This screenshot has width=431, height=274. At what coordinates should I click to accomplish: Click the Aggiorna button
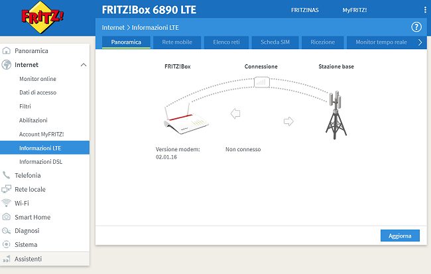click(400, 236)
